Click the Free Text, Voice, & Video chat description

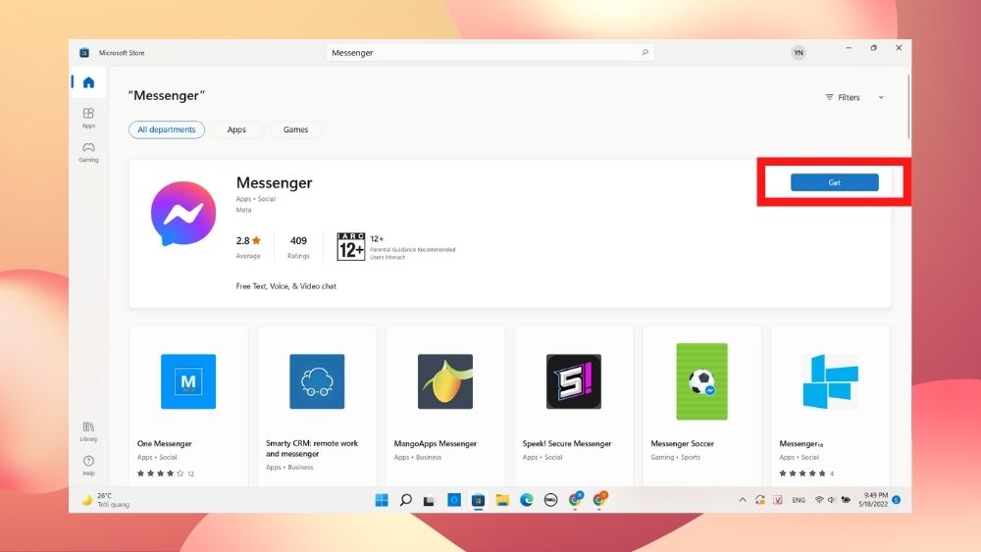[285, 286]
